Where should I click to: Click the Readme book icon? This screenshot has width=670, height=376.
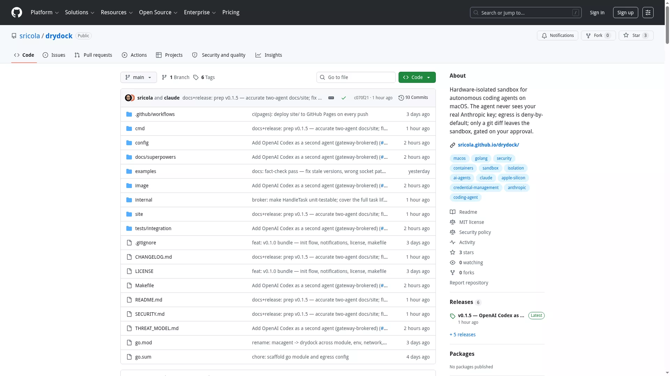pyautogui.click(x=453, y=212)
